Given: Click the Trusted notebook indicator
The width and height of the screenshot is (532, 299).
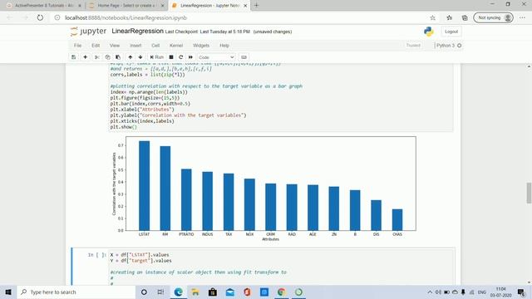Looking at the screenshot, I should click(413, 46).
